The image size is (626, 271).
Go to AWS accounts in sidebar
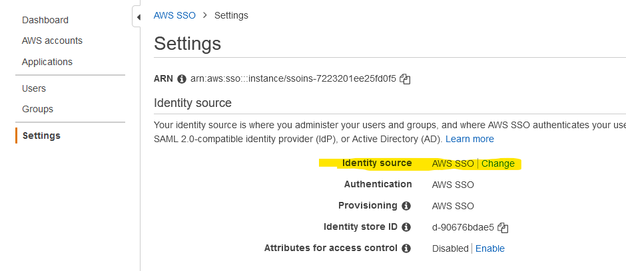tap(53, 41)
